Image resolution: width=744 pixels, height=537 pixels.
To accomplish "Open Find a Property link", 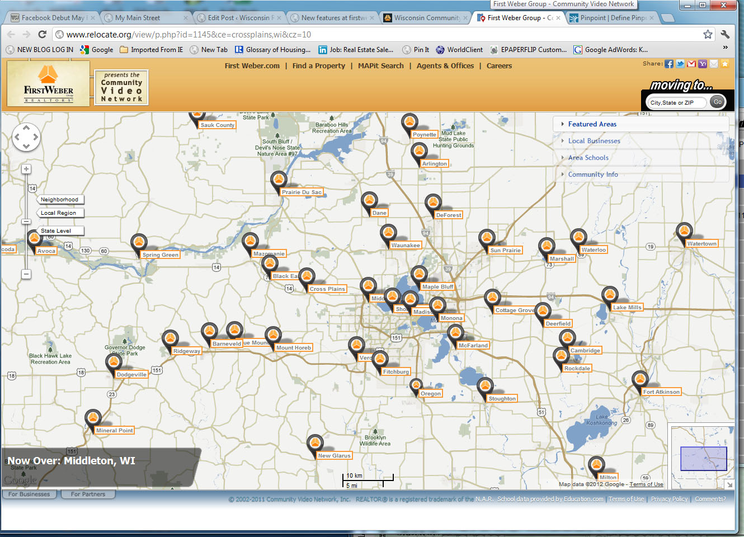I will point(319,66).
